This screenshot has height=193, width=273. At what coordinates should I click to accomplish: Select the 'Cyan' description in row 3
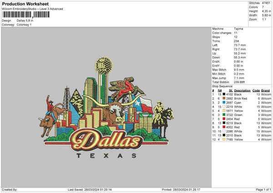(238, 102)
